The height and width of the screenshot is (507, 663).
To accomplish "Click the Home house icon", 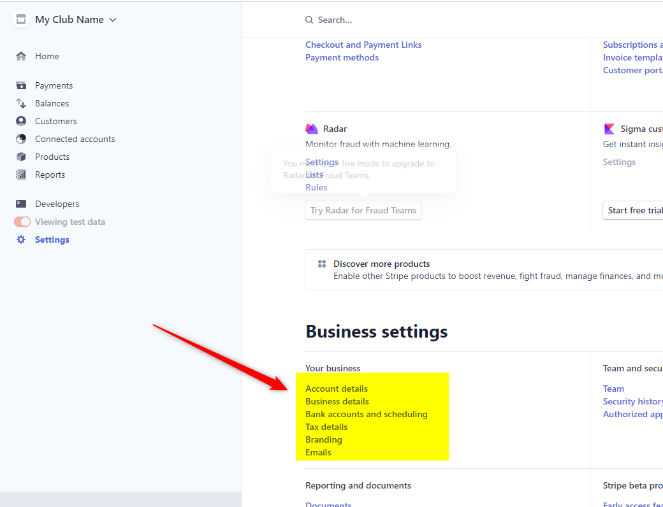I will click(x=20, y=56).
